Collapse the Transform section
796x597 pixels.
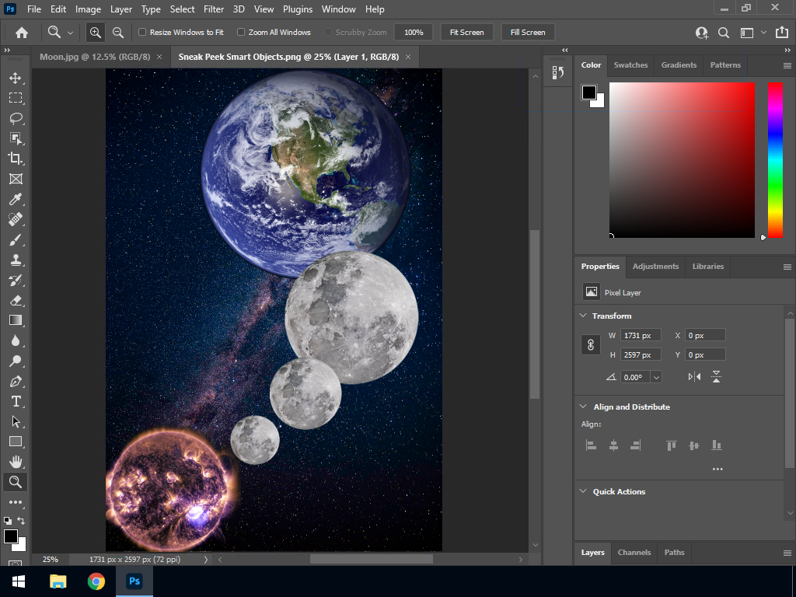pos(583,316)
